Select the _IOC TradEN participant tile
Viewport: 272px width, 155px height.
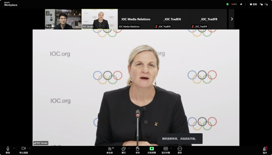pyautogui.click(x=172, y=19)
